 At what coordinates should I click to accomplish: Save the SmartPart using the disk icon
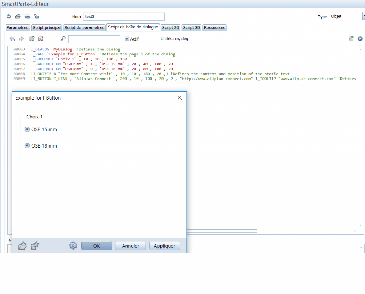pos(27,16)
